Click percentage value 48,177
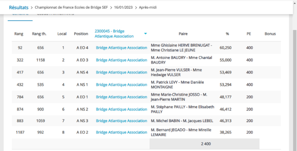The image size is (297, 151). 225,97
